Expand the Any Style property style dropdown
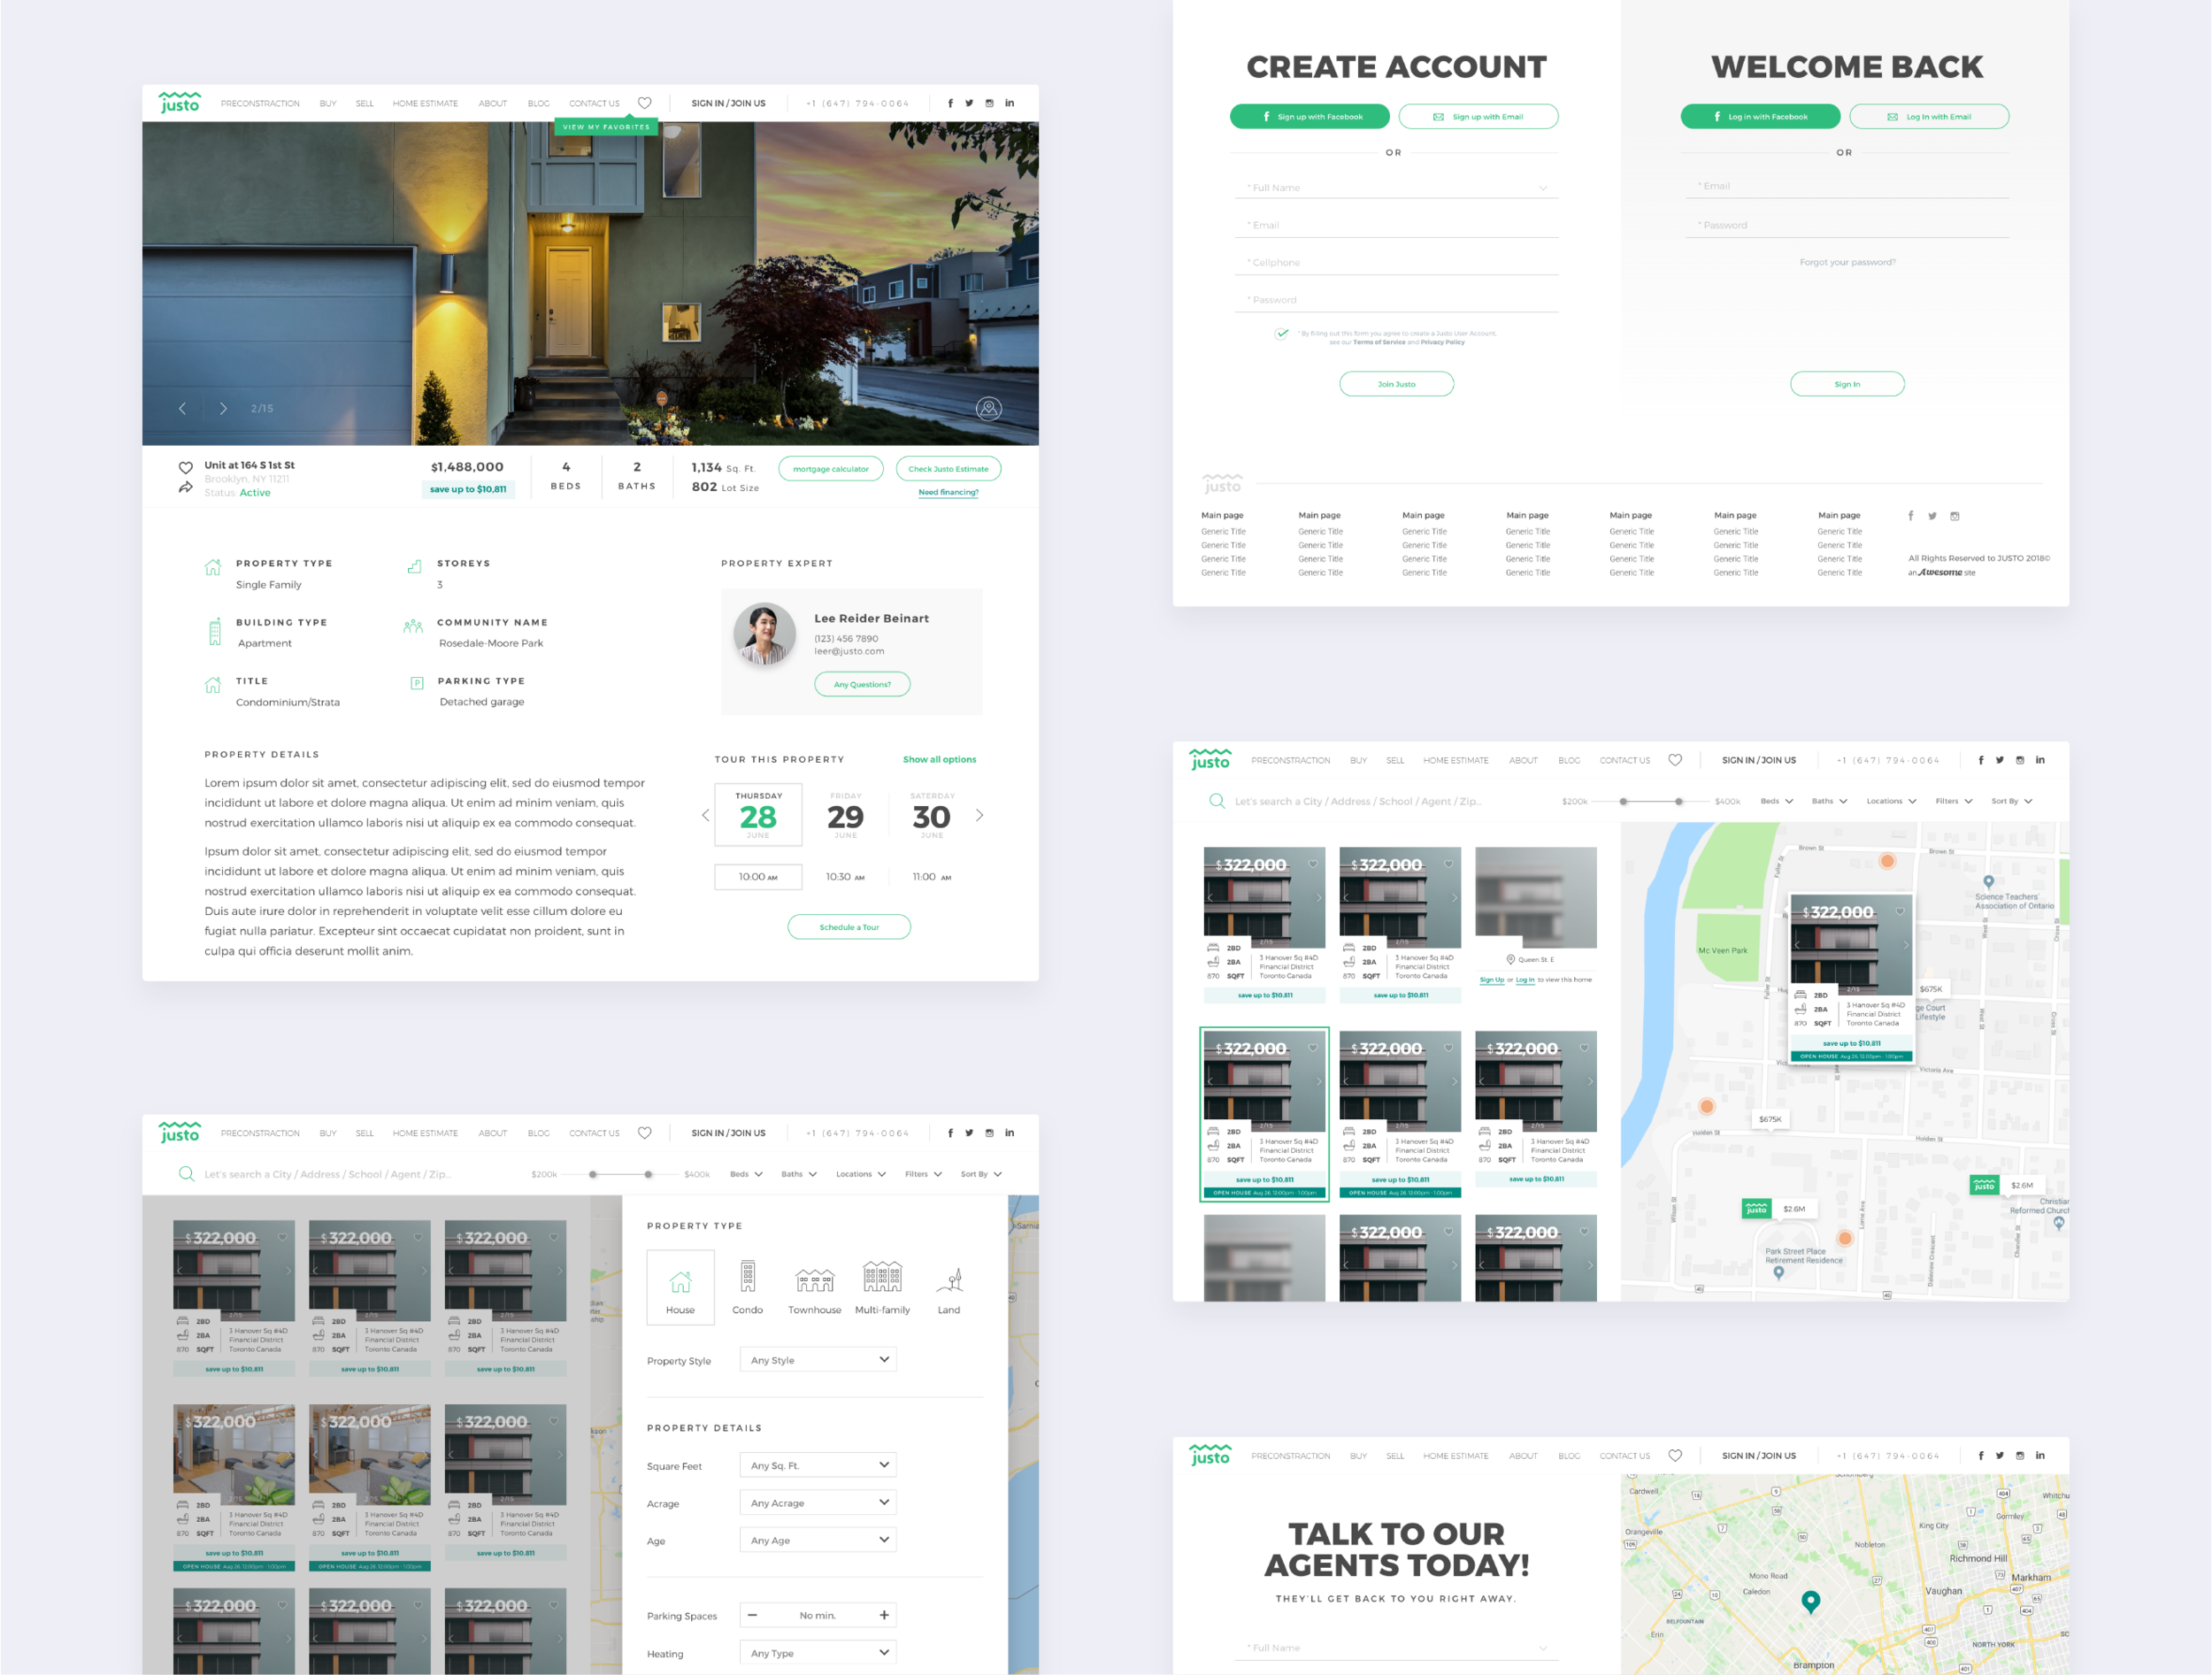Screen dimensions: 2212x1675 click(x=818, y=1360)
